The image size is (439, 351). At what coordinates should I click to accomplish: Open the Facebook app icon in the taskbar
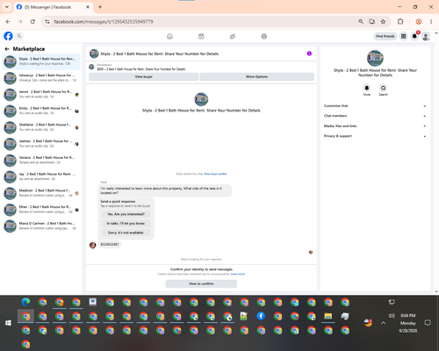261,316
